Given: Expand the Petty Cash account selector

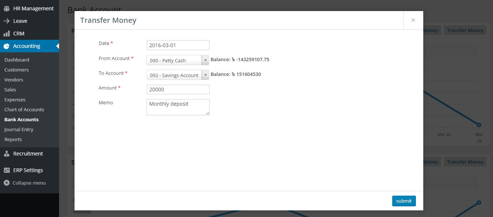Looking at the screenshot, I should 206,59.
